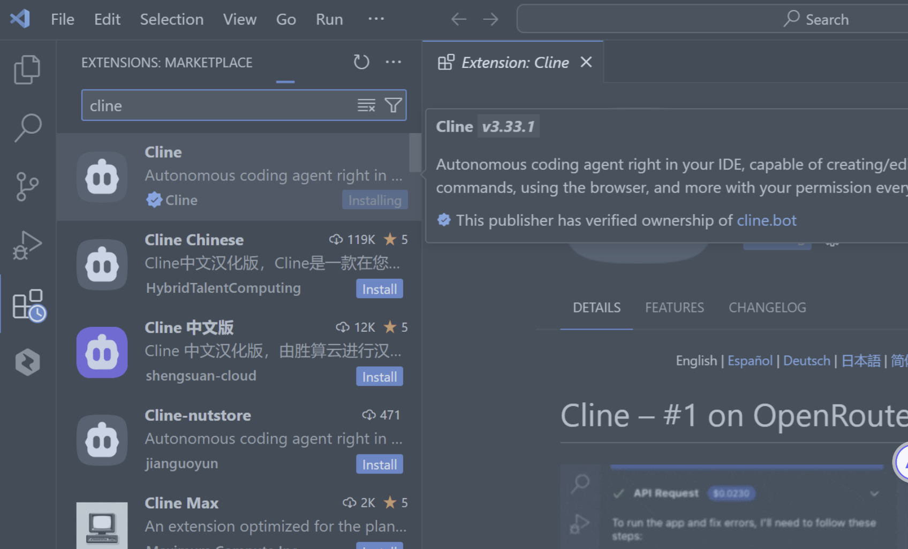Click the verified publisher badge beside Cline
The height and width of the screenshot is (549, 908).
coord(154,200)
